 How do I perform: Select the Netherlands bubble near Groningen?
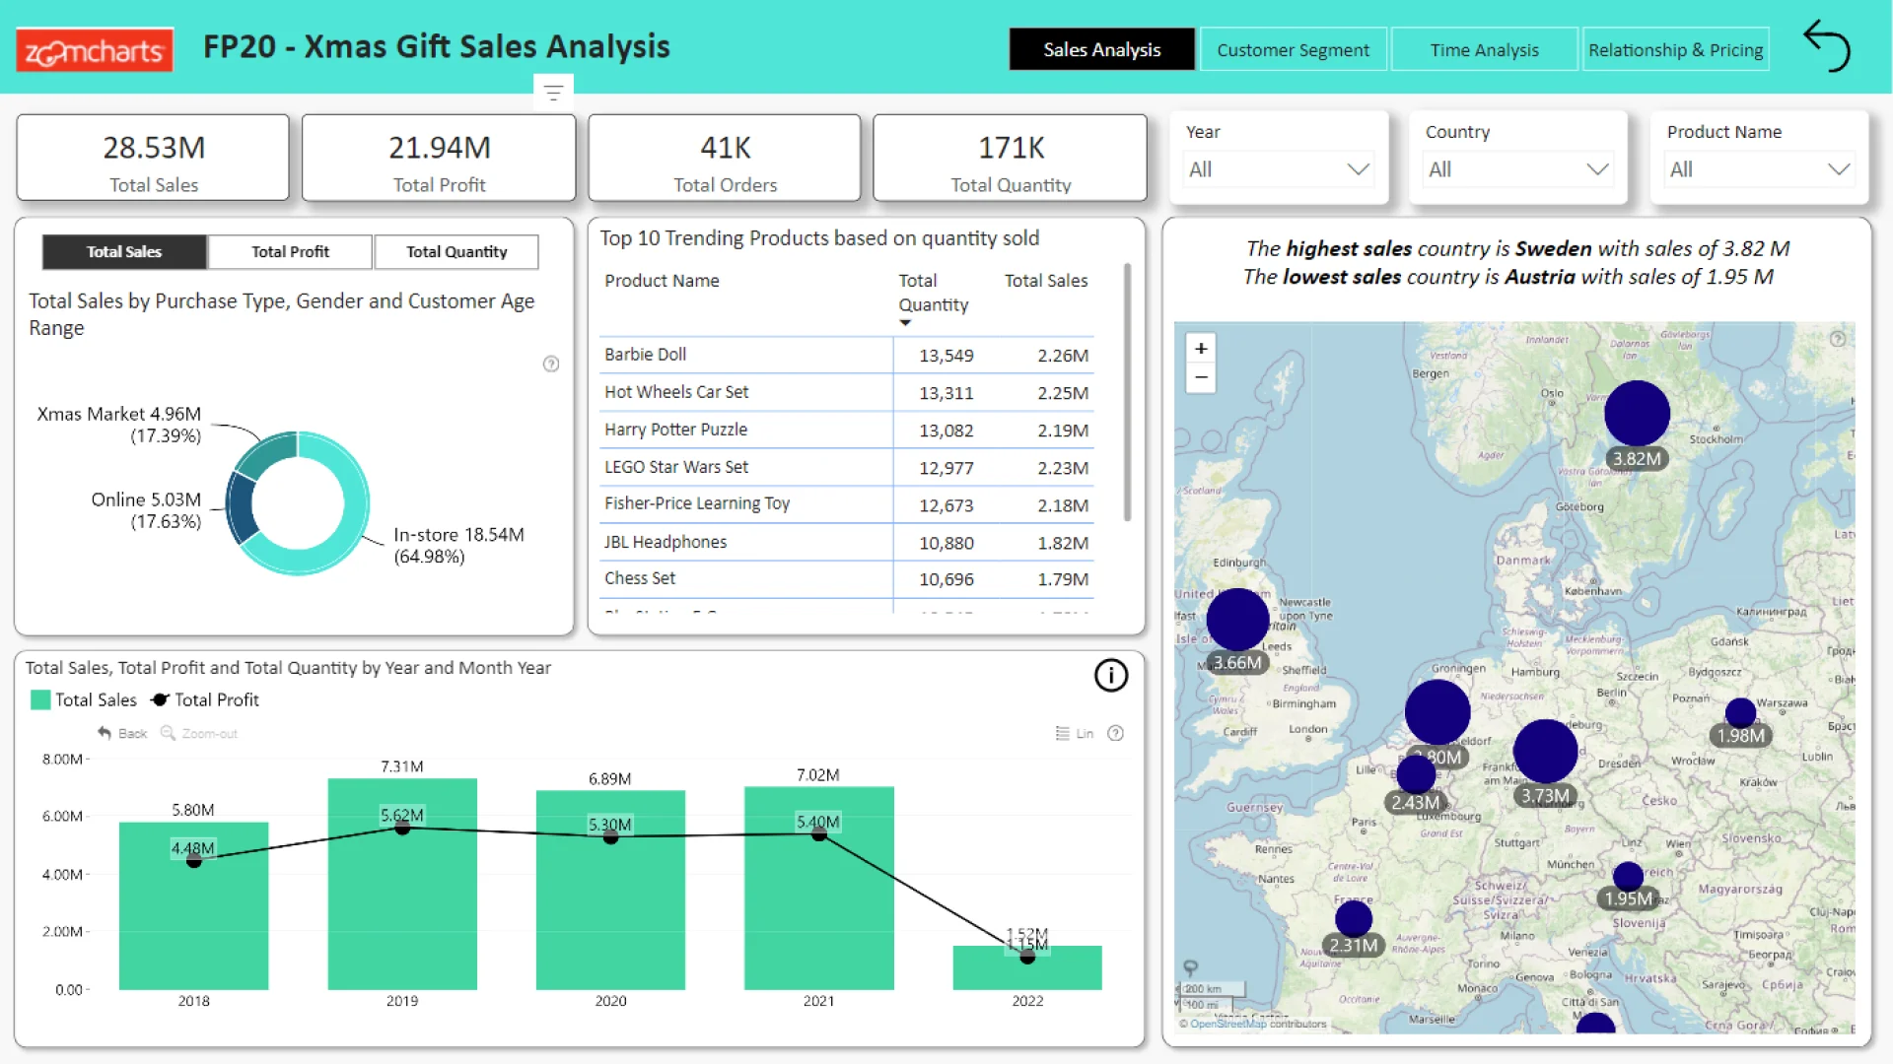[x=1437, y=712]
